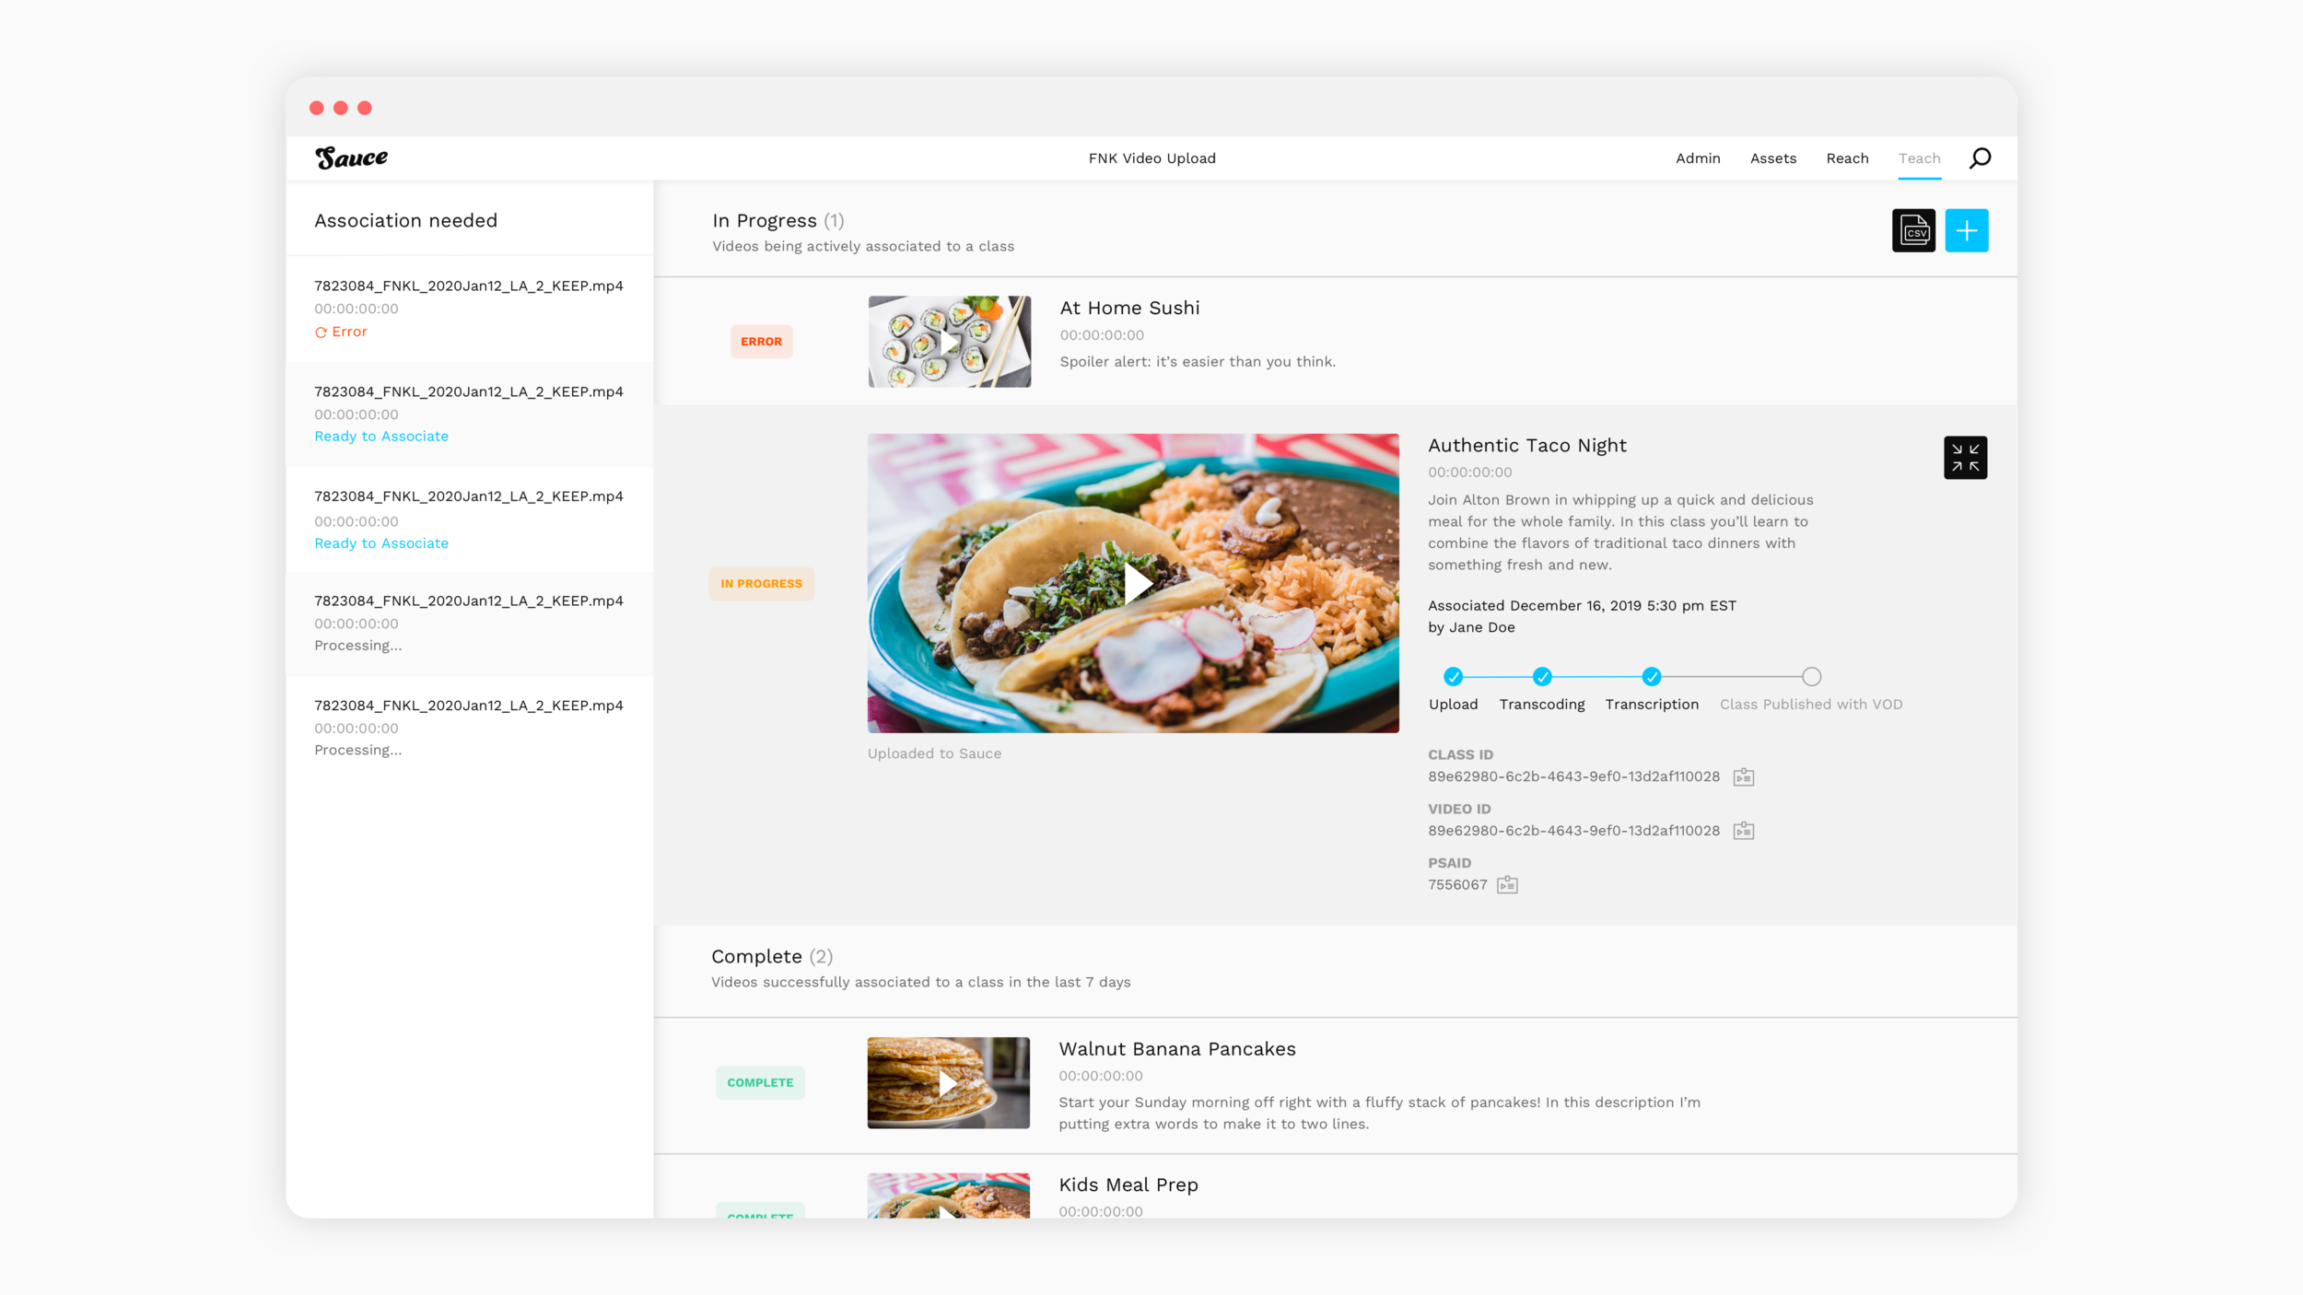Open the Admin tab

[x=1697, y=158]
